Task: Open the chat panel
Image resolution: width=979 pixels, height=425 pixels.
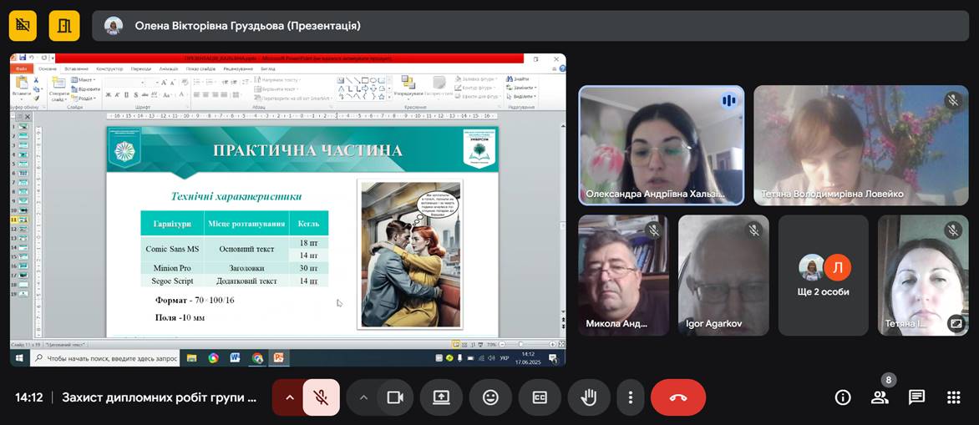Action: [x=916, y=397]
